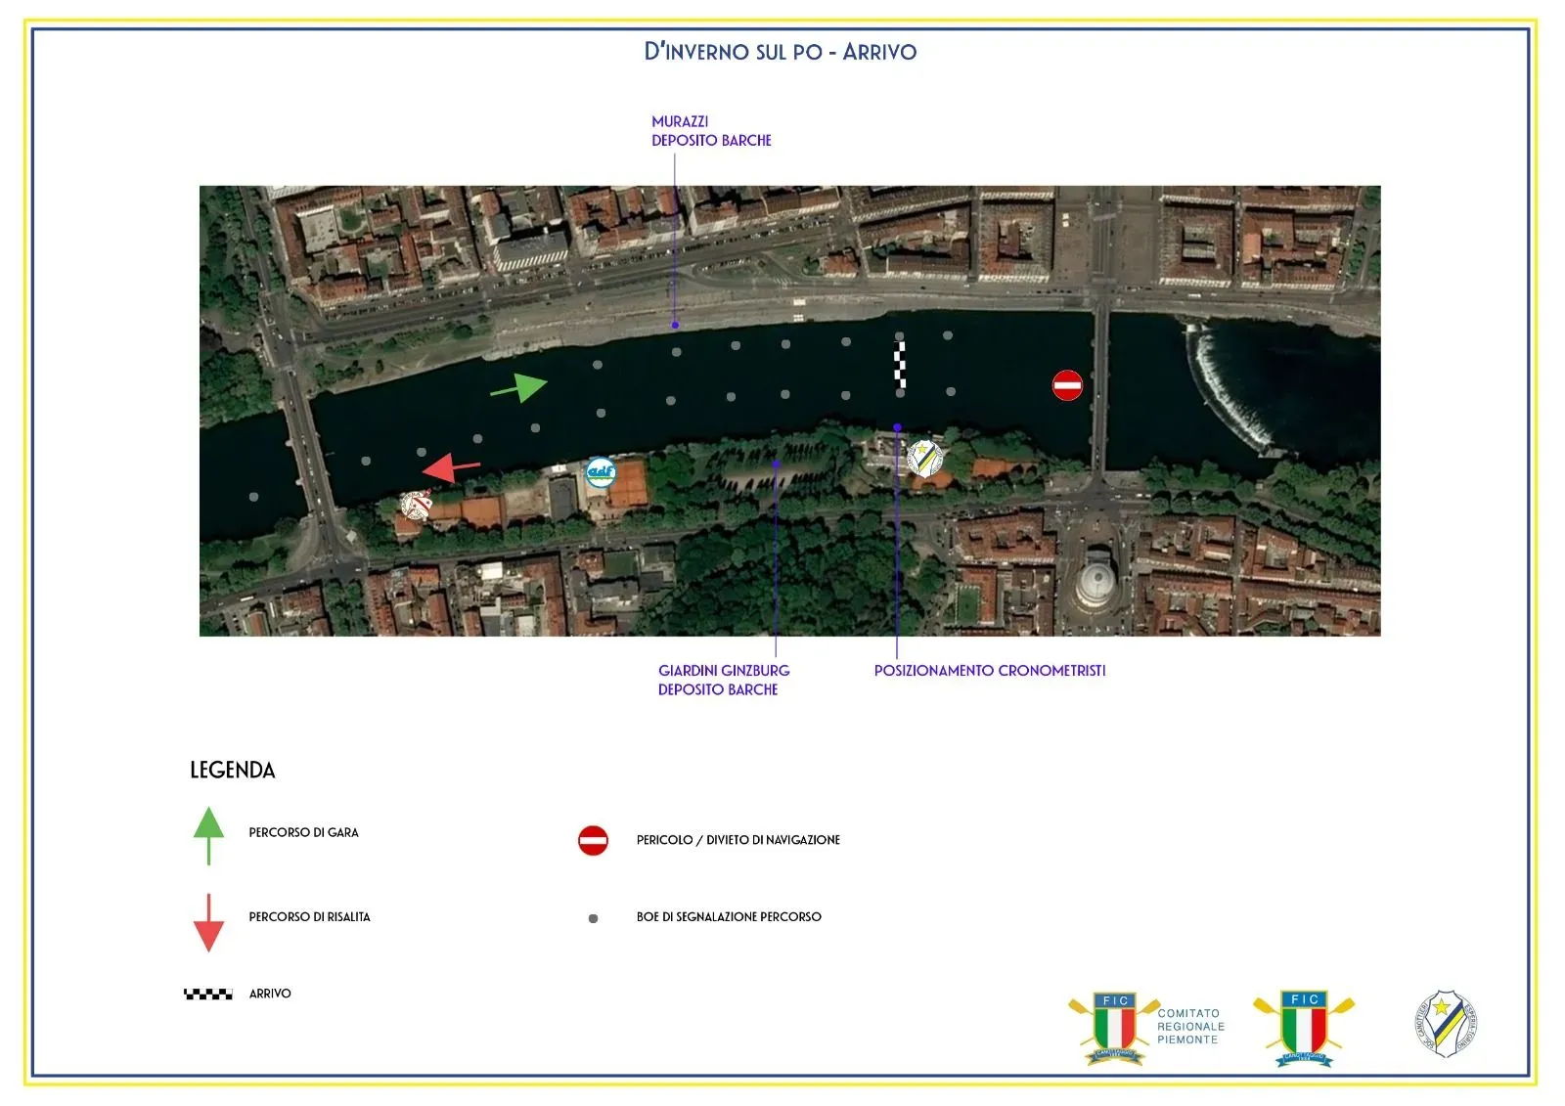The image size is (1565, 1106).
Task: Select the red-white club crest near left bridge
Action: coord(417,505)
